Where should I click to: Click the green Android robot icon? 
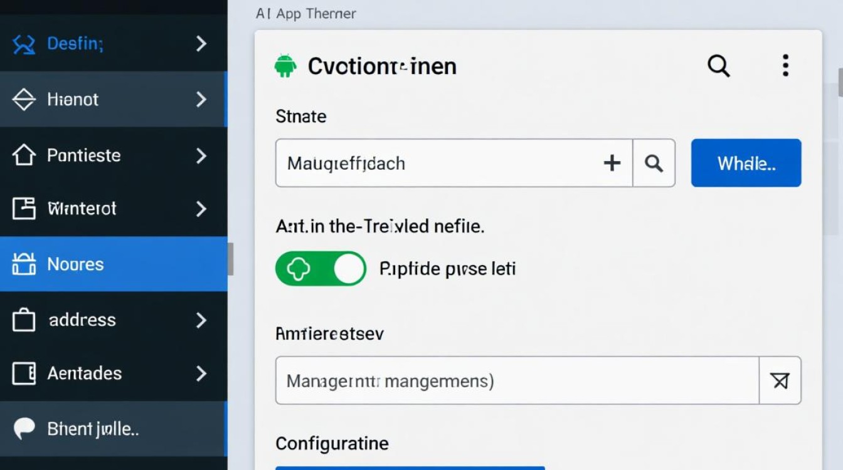[x=285, y=66]
